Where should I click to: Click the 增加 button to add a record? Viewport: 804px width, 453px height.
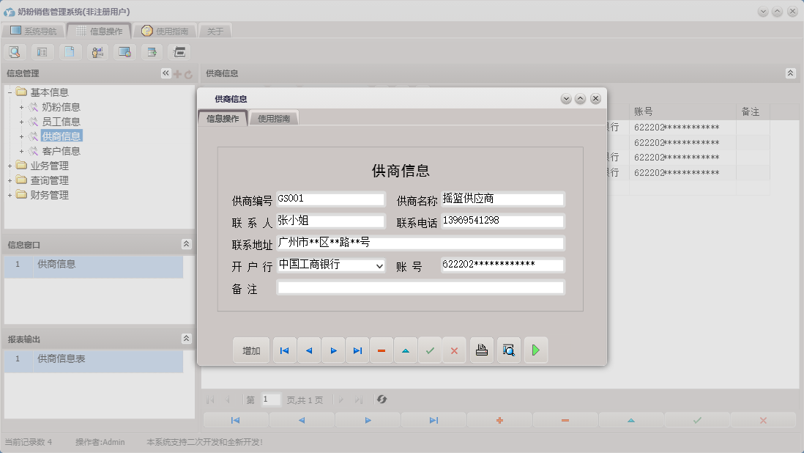click(251, 350)
